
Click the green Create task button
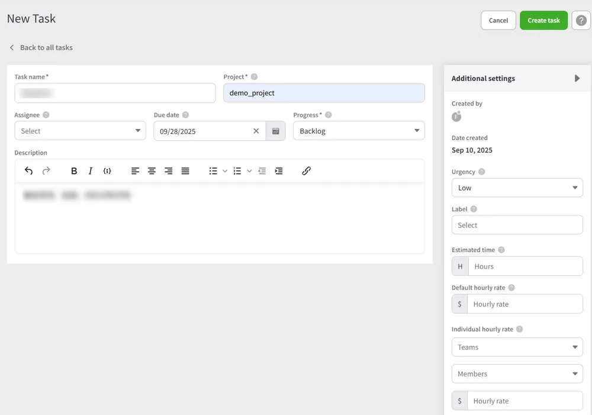point(543,20)
